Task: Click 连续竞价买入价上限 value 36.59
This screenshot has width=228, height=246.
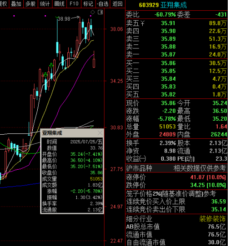Action: (219, 202)
